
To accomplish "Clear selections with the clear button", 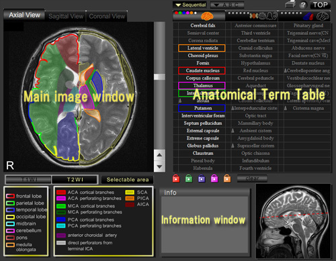I will (252, 178).
